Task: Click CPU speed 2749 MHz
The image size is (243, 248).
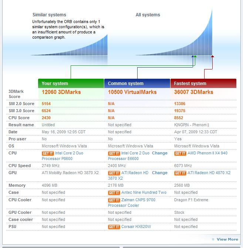Action: click(x=51, y=166)
